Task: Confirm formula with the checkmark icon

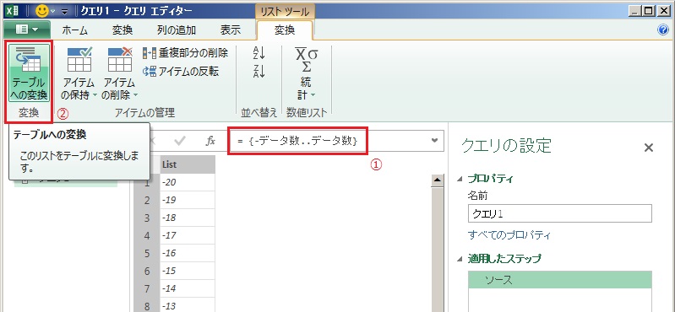Action: click(180, 141)
